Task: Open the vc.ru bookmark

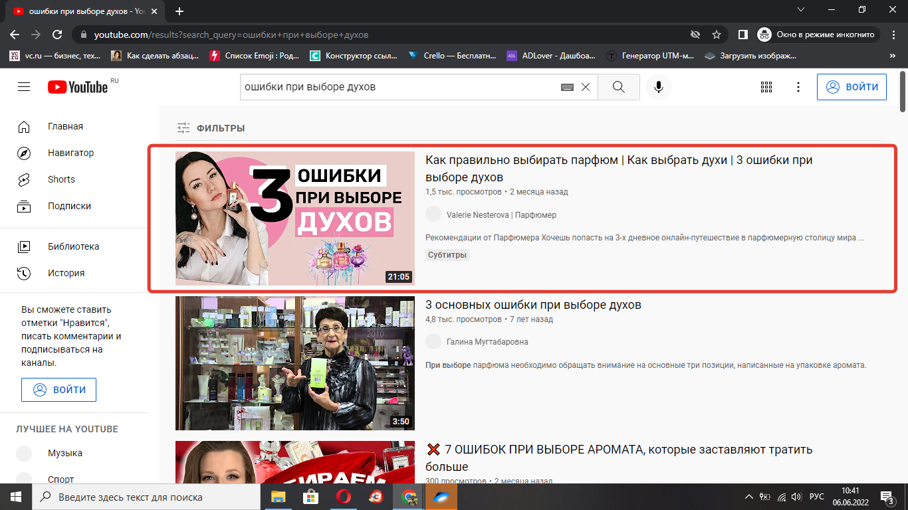Action: pyautogui.click(x=55, y=56)
